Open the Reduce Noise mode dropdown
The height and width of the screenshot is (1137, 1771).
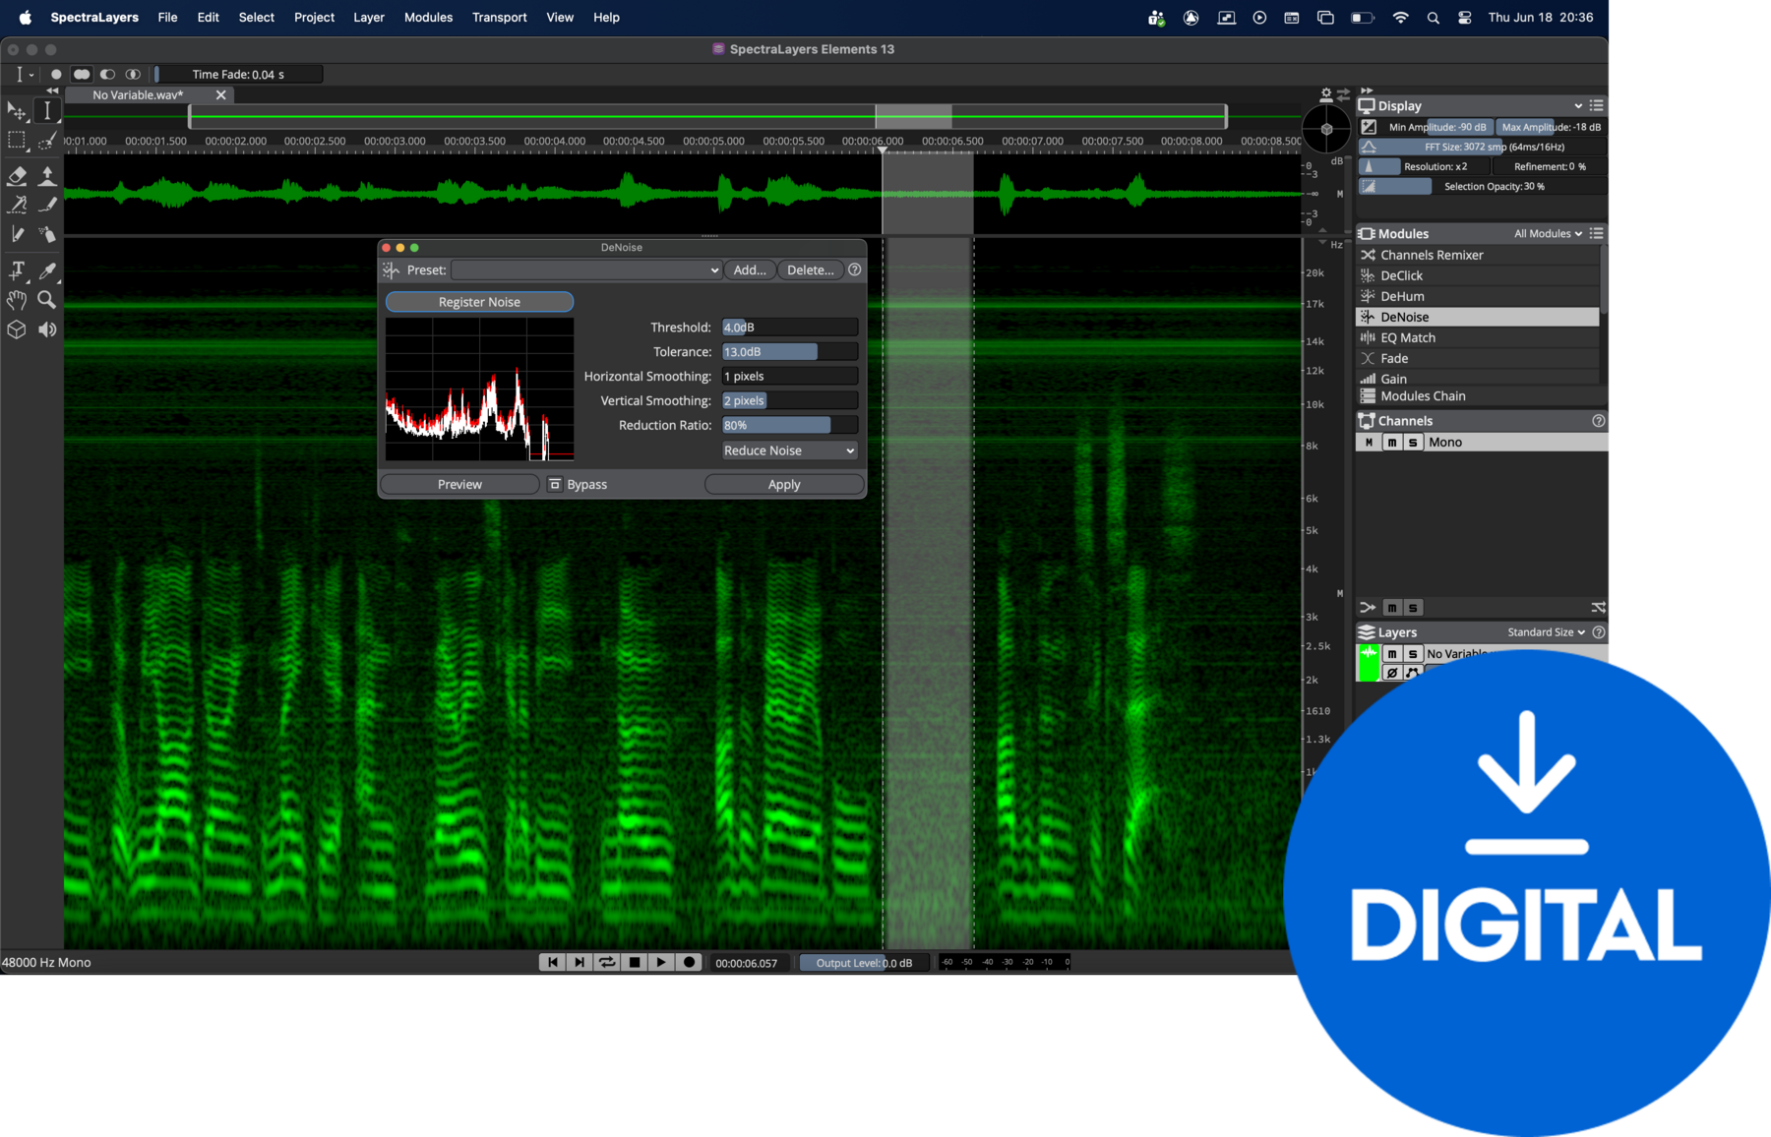pyautogui.click(x=789, y=450)
